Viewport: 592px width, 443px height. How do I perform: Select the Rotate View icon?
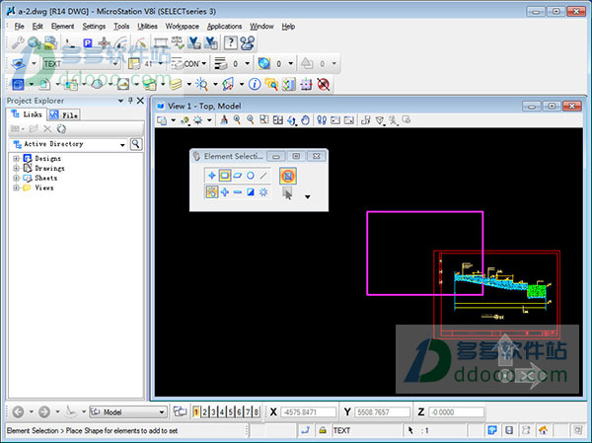point(291,120)
